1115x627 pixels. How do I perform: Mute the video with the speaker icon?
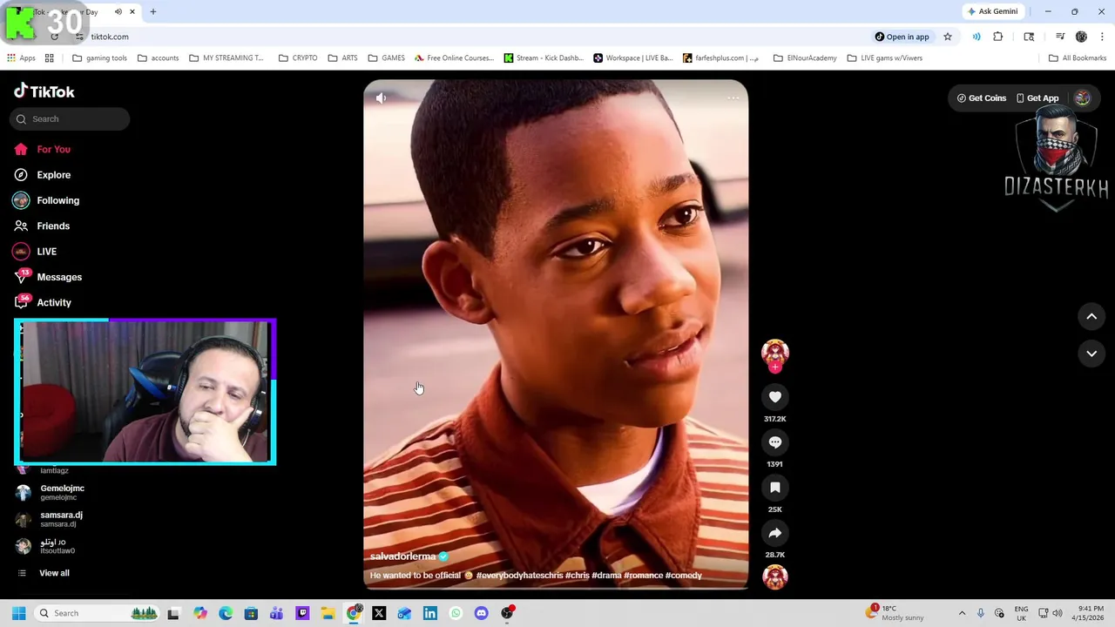381,98
